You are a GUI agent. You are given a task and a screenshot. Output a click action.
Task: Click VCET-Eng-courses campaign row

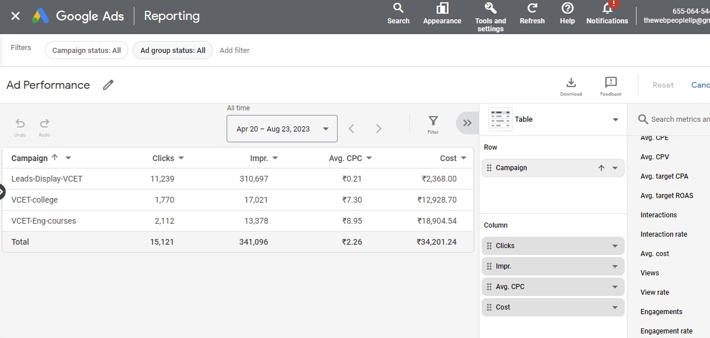coord(237,221)
